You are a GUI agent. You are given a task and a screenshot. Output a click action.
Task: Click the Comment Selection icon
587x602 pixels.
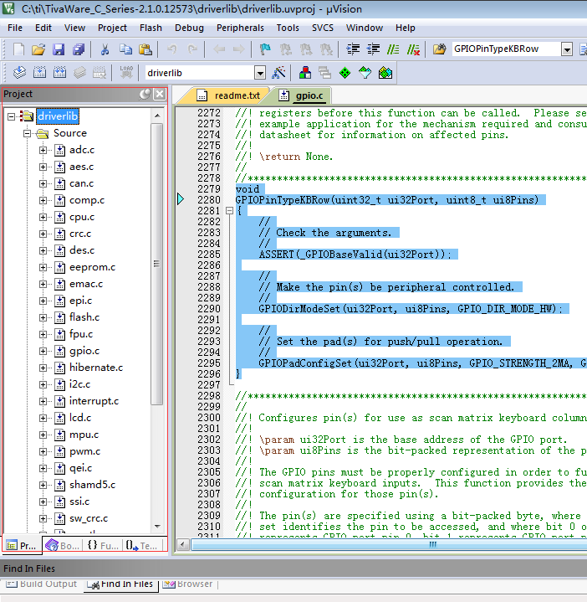[393, 49]
